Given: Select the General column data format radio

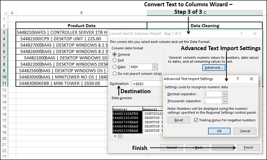Looking at the screenshot, I should (114, 54).
